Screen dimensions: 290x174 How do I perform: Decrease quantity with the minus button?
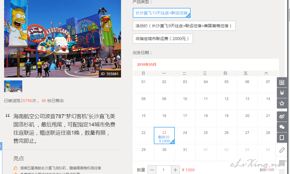coord(152,170)
